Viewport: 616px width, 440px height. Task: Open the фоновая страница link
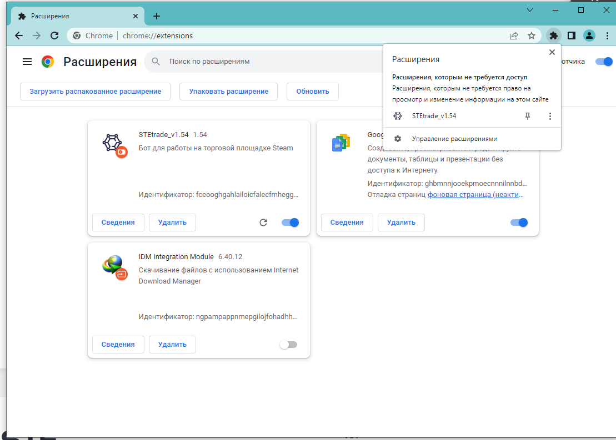(475, 195)
